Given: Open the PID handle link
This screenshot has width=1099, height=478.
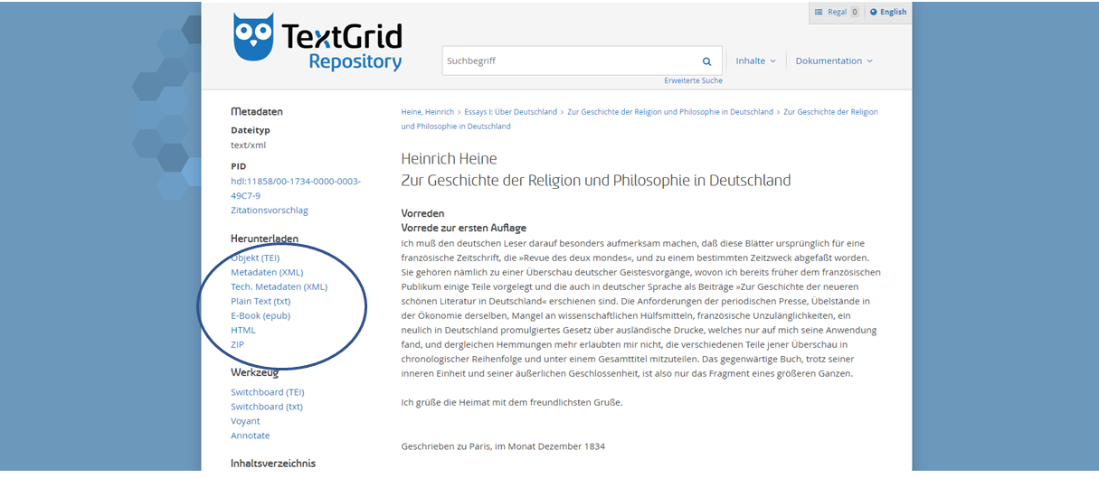Looking at the screenshot, I should click(295, 188).
